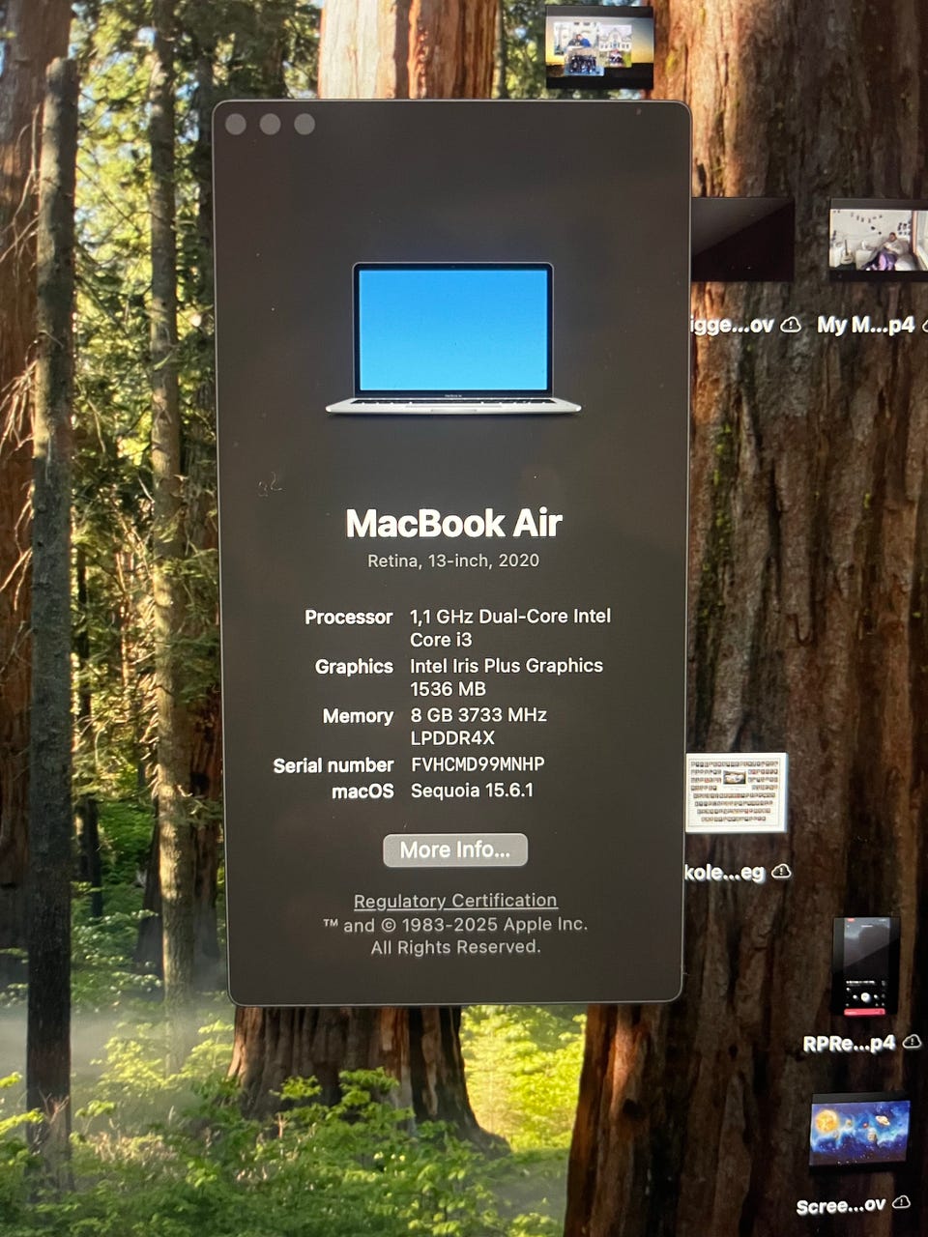928x1237 pixels.
Task: Click iCloud download icon next to kole...eg
Action: pos(782,872)
